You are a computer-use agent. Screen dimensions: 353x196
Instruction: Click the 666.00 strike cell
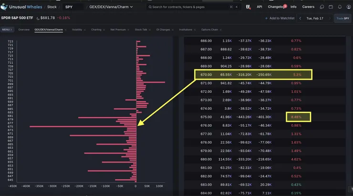click(x=206, y=41)
